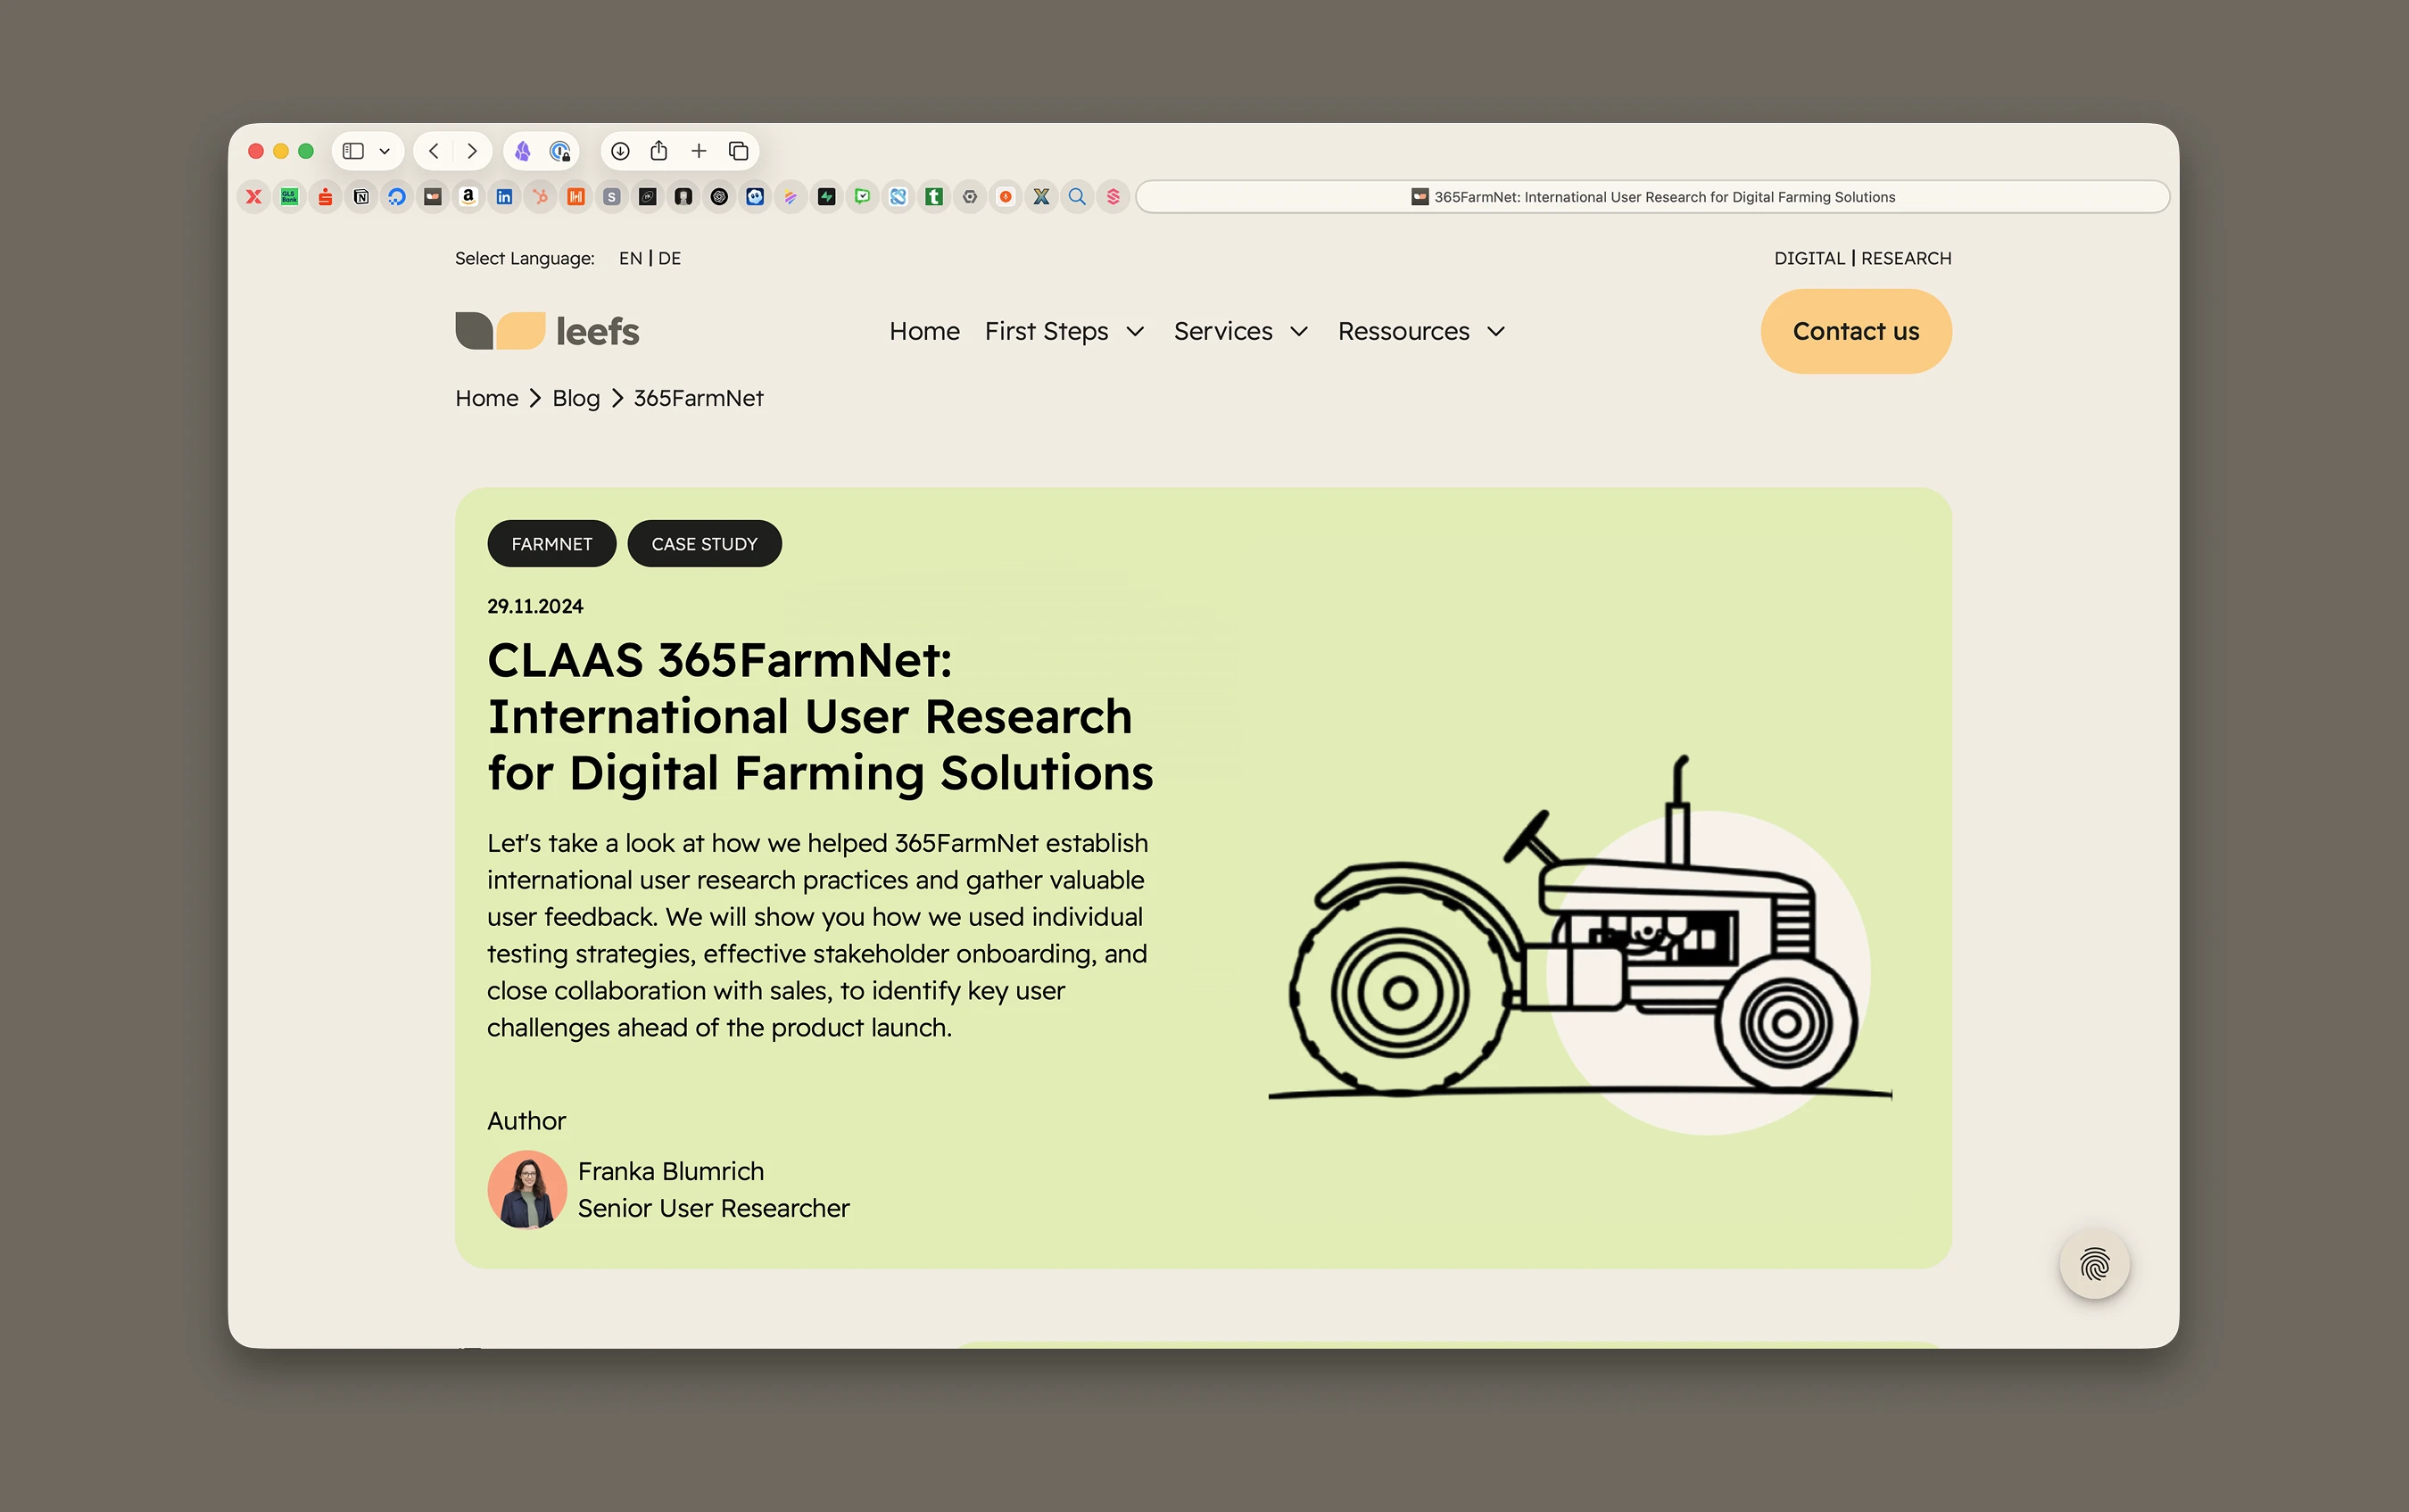
Task: Click the Safari share icon
Action: pyautogui.click(x=659, y=151)
